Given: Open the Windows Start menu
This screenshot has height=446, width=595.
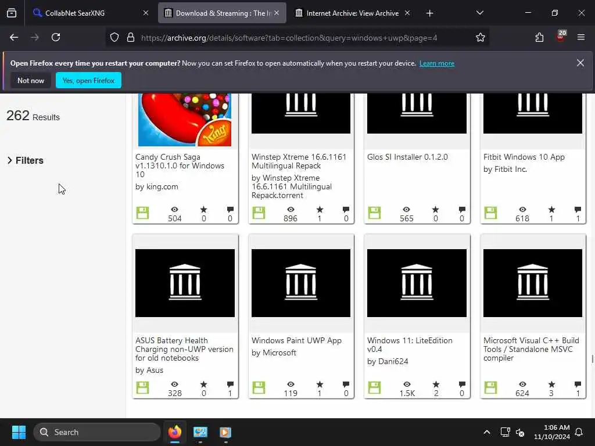Looking at the screenshot, I should click(19, 432).
